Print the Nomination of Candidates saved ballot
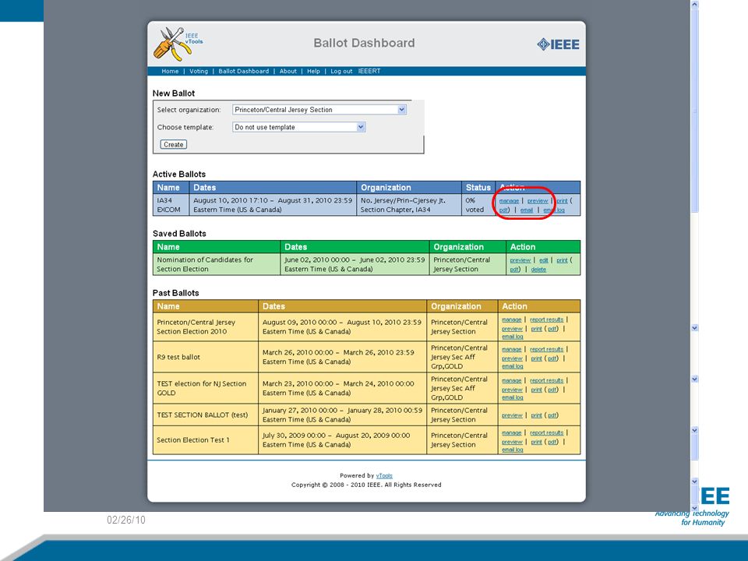The height and width of the screenshot is (561, 748). pyautogui.click(x=562, y=260)
